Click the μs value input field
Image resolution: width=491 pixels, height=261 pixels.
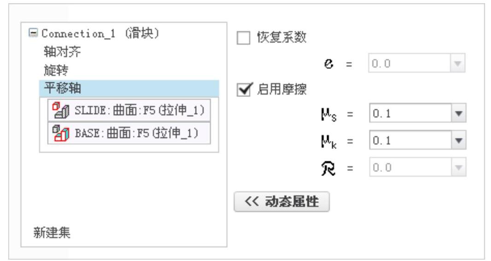point(410,113)
